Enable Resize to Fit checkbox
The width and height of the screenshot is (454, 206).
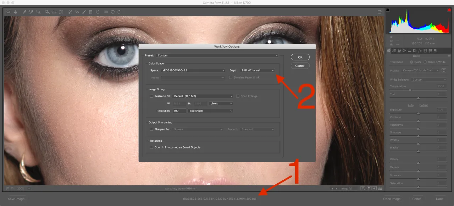[x=151, y=96]
